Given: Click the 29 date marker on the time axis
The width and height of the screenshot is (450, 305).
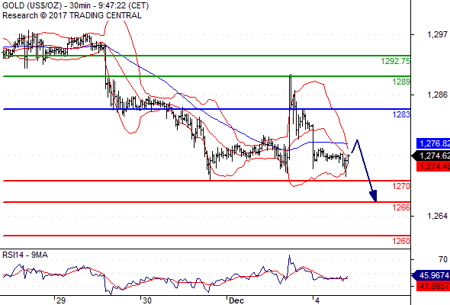Looking at the screenshot, I should pos(61,300).
